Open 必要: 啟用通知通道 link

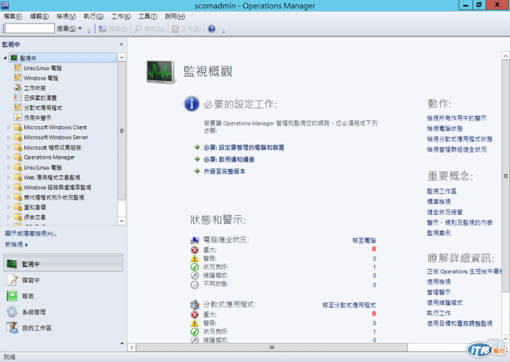229,159
